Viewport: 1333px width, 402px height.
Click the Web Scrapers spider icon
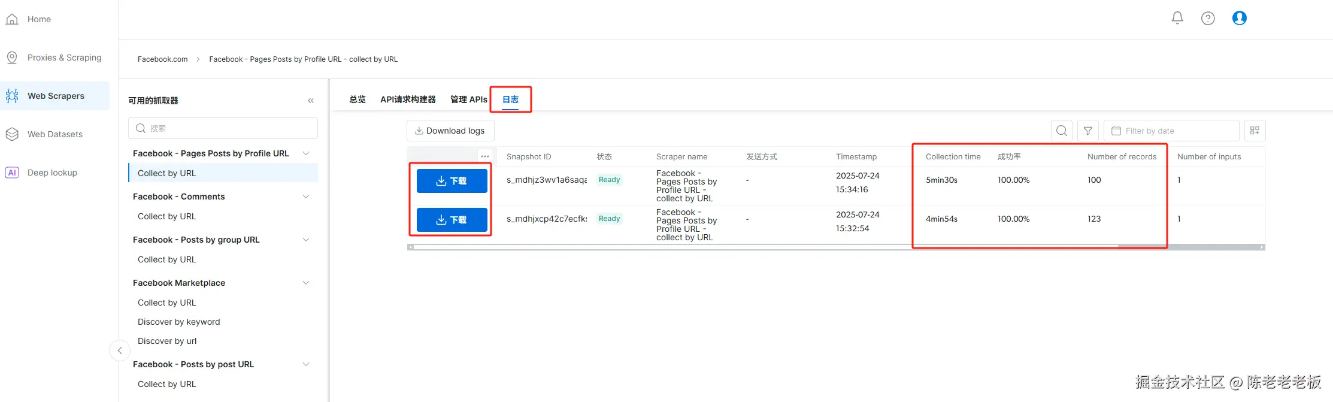(12, 96)
